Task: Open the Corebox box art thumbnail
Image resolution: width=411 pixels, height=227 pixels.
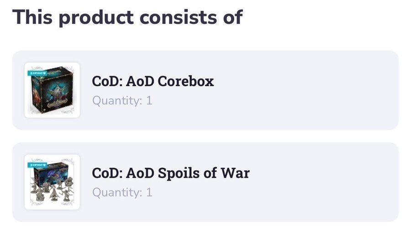Action: [52, 90]
